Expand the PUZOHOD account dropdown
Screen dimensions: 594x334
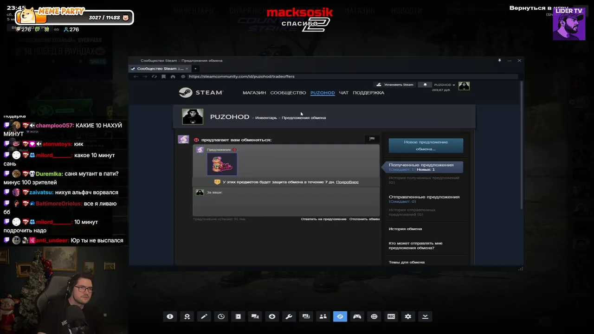(x=445, y=85)
